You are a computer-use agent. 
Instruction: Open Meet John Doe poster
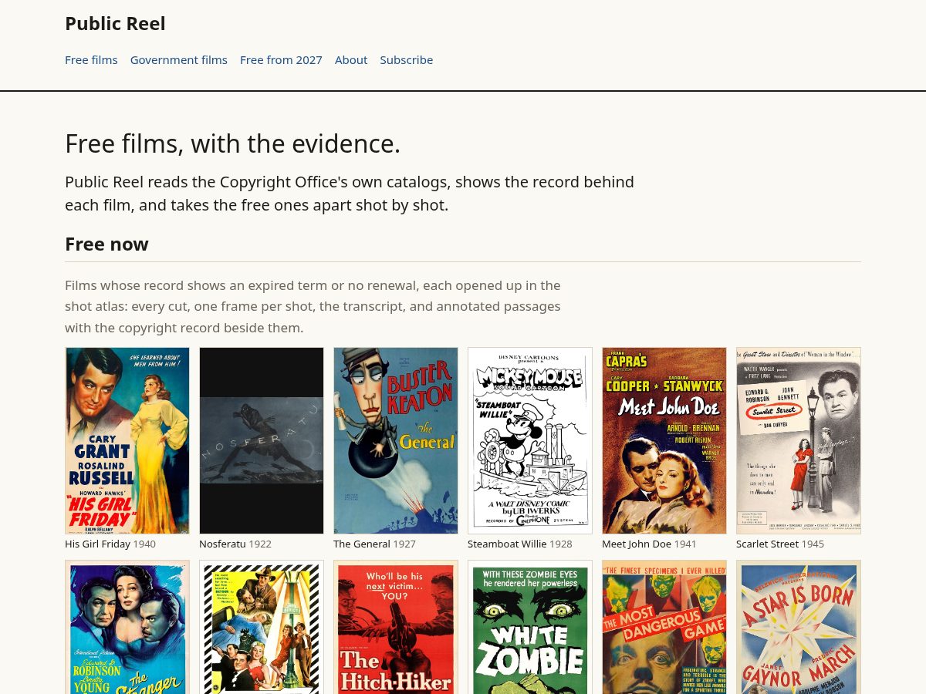click(664, 440)
